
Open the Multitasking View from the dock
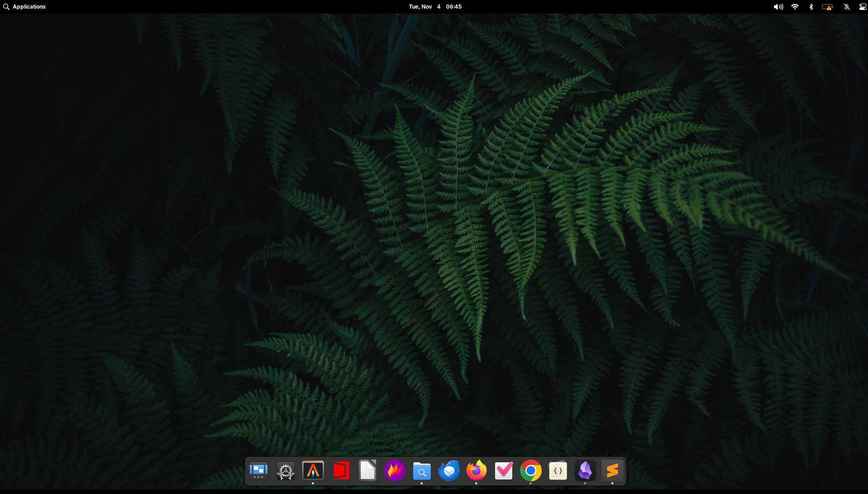click(259, 471)
